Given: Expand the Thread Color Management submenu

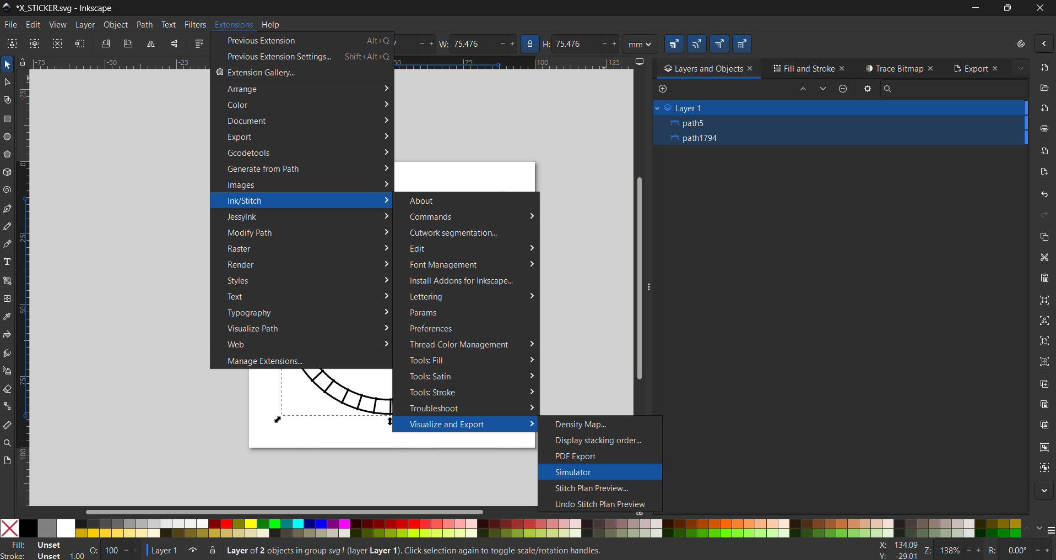Looking at the screenshot, I should (466, 345).
